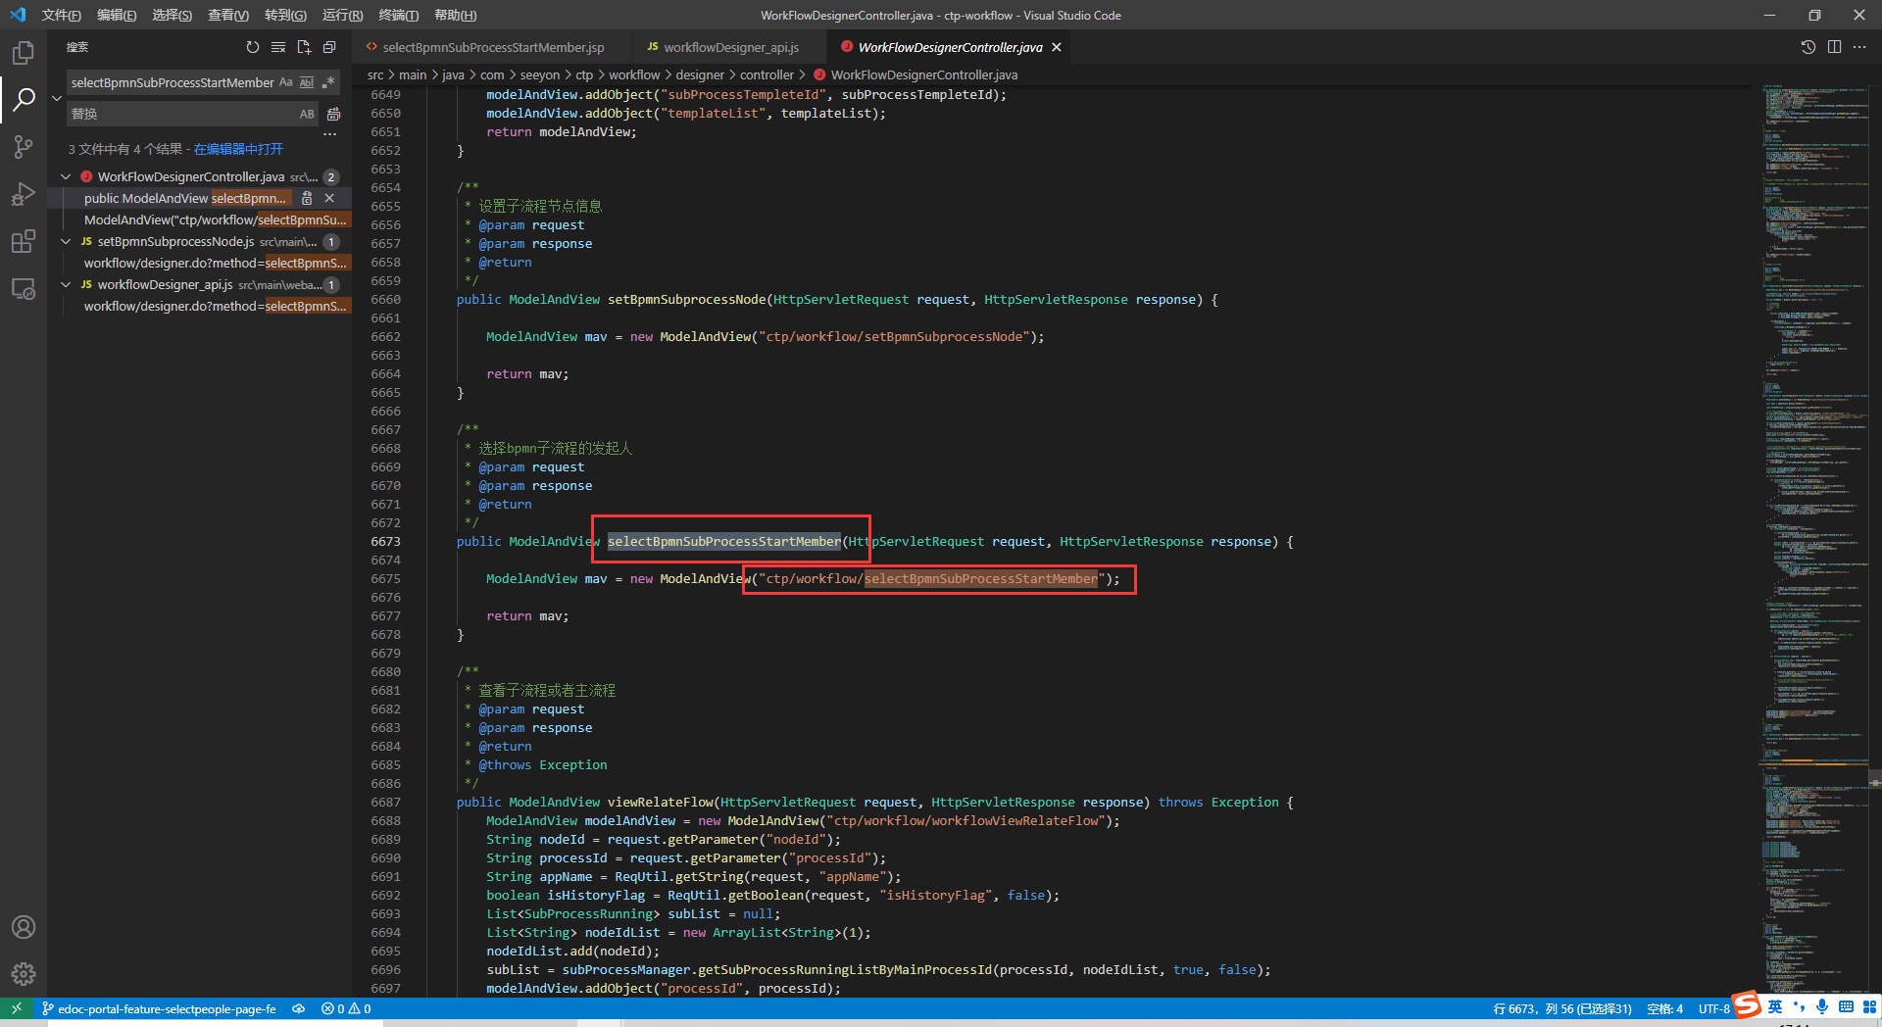Open the Explorer view in activity bar
This screenshot has height=1027, width=1882.
[x=24, y=52]
